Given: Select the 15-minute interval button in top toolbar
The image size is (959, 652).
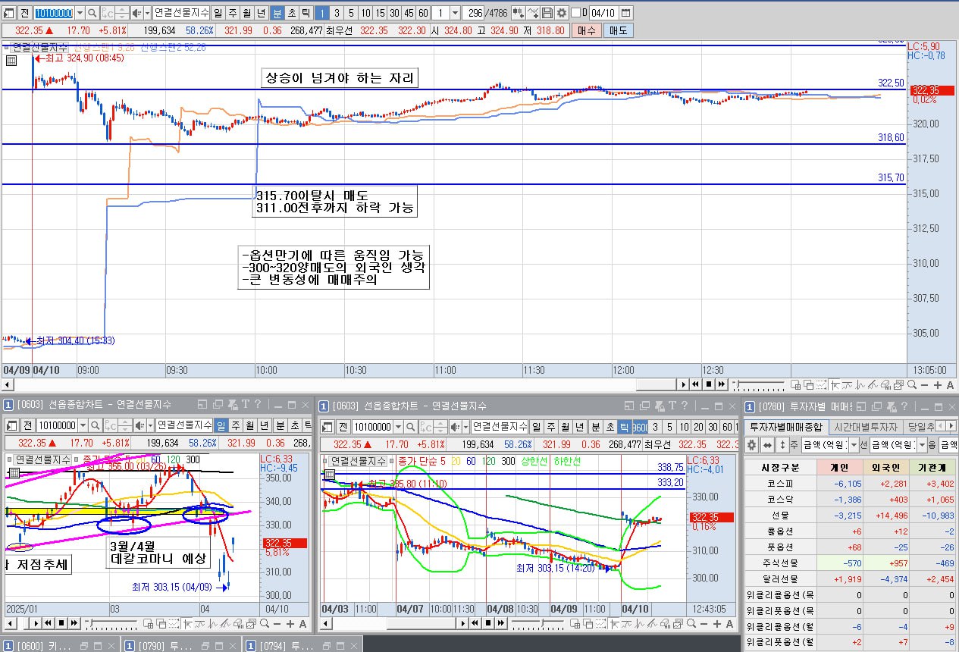Looking at the screenshot, I should (381, 13).
